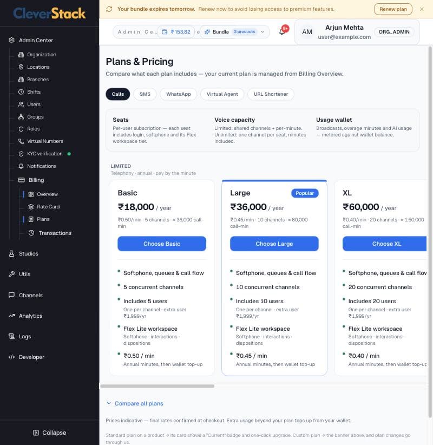The image size is (433, 445).
Task: Switch to the WhatsApp tab
Action: 178,94
